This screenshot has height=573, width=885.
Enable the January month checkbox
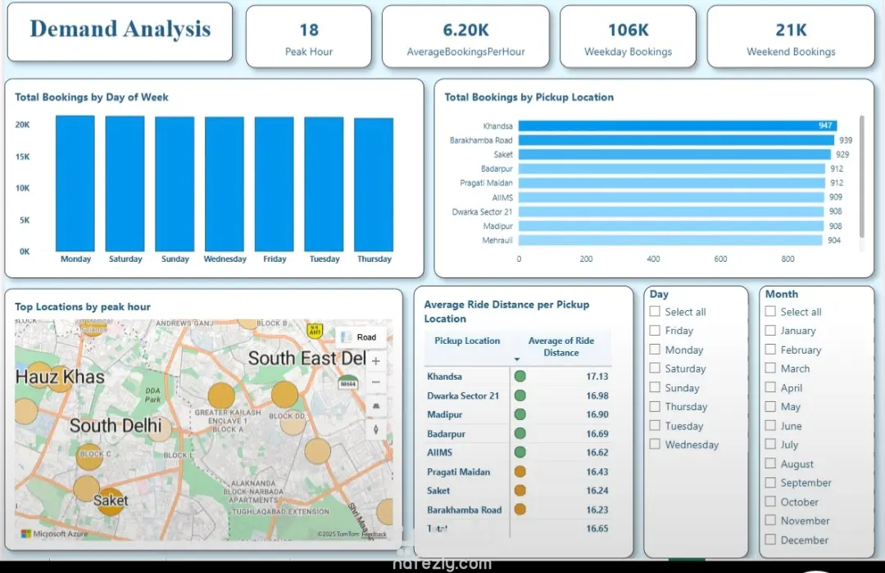pos(770,331)
